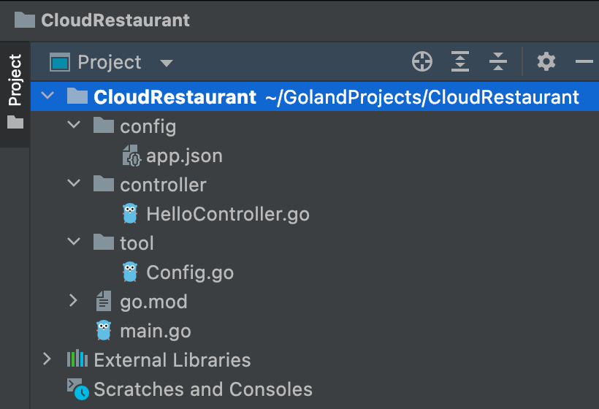Expand External Libraries

coord(48,359)
